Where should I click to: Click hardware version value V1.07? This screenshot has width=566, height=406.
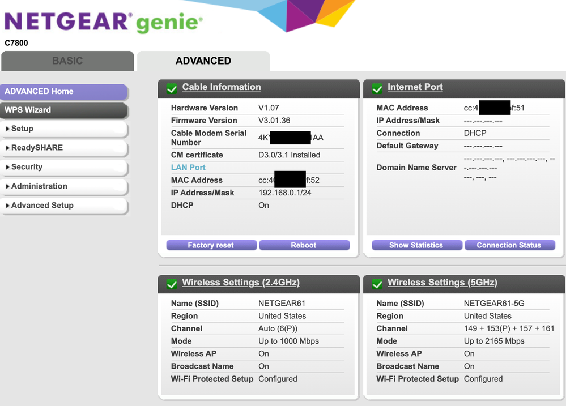click(x=269, y=108)
